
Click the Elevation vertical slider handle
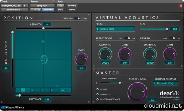point(13,32)
